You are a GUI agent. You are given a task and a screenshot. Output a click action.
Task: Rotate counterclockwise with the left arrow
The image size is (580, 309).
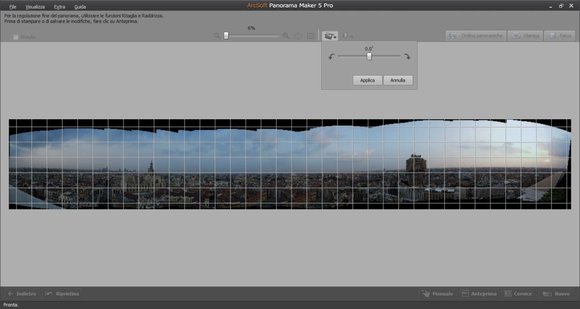tap(331, 56)
